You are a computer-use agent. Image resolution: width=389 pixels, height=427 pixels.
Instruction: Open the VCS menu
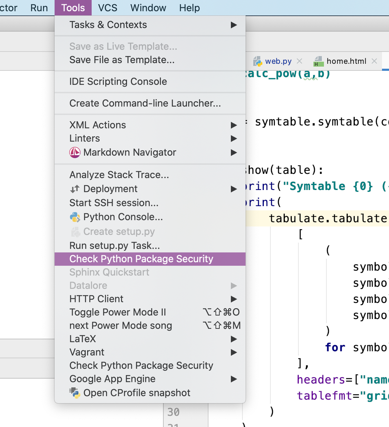[x=107, y=8]
